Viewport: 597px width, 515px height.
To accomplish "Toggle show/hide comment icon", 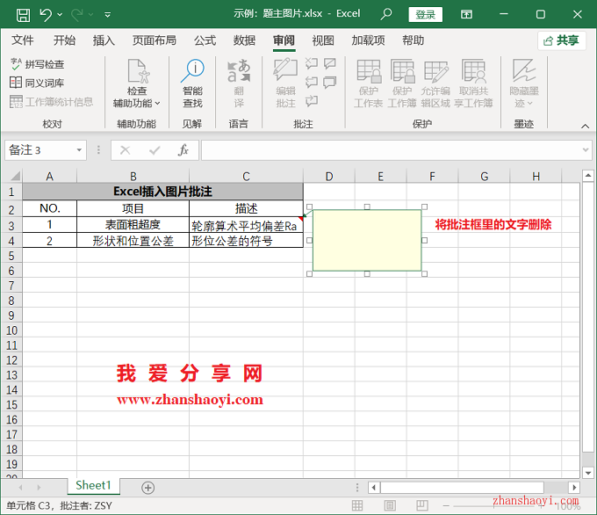I will 330,63.
